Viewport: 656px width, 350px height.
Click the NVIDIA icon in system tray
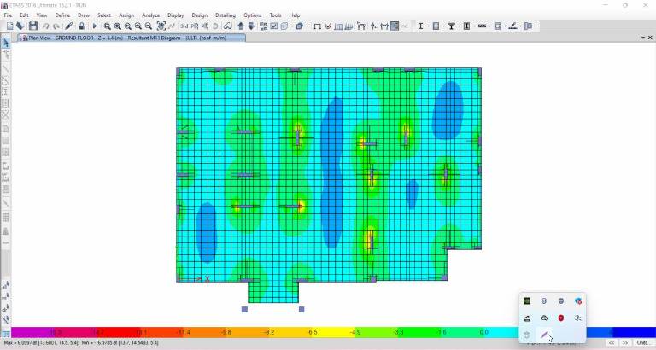[527, 301]
